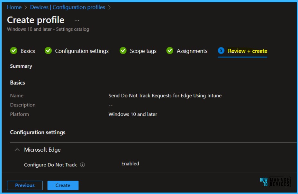This screenshot has width=298, height=194.
Task: Show info for Configure Do Not Track
Action: tap(83, 165)
